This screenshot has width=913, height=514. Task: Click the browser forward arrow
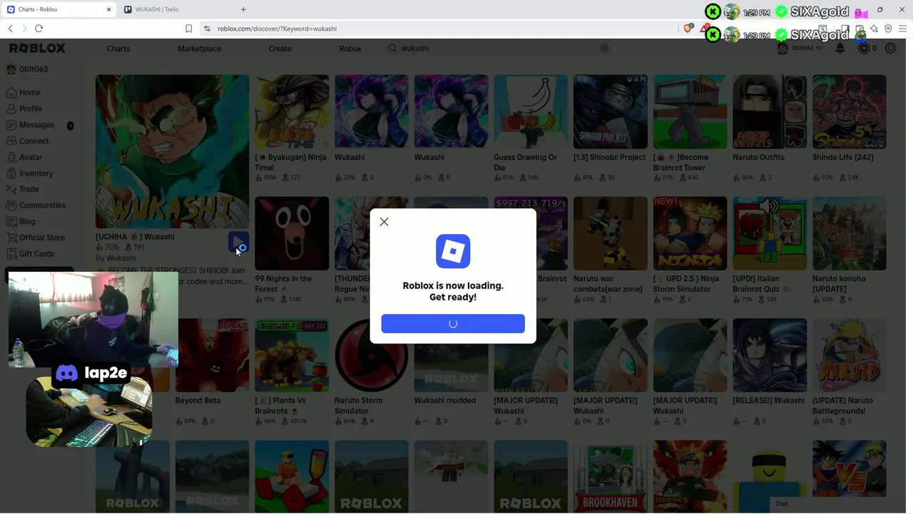[24, 29]
